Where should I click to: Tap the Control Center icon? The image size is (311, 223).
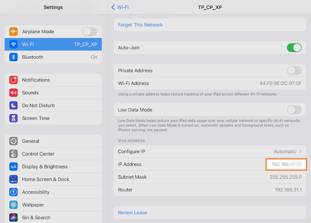click(14, 154)
